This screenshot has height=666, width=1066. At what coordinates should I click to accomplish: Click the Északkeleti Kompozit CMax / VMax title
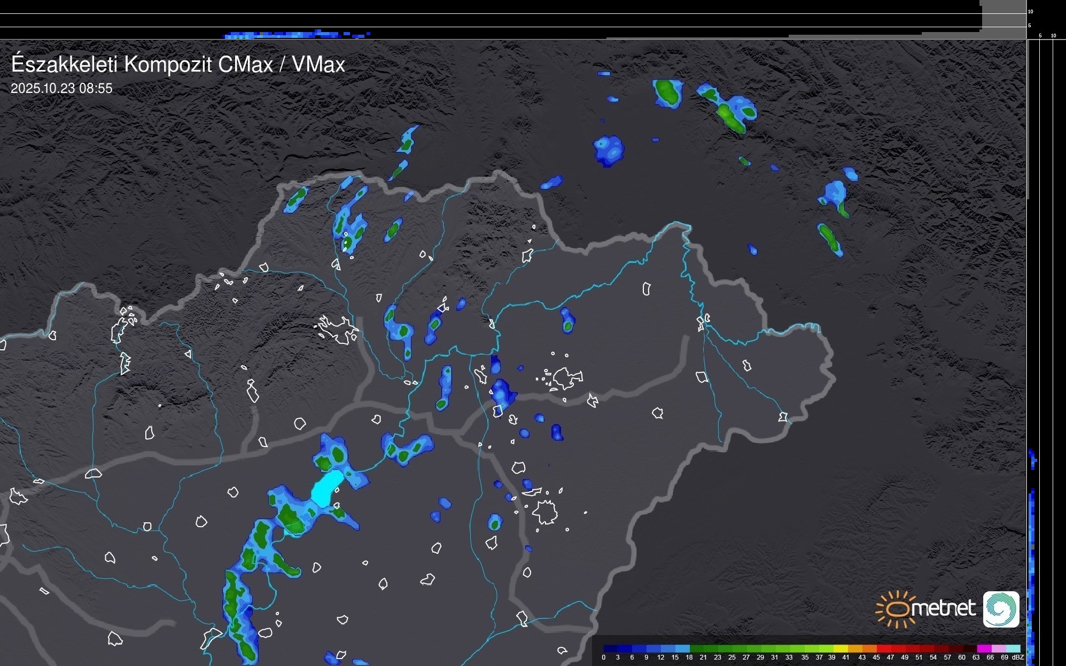point(178,65)
